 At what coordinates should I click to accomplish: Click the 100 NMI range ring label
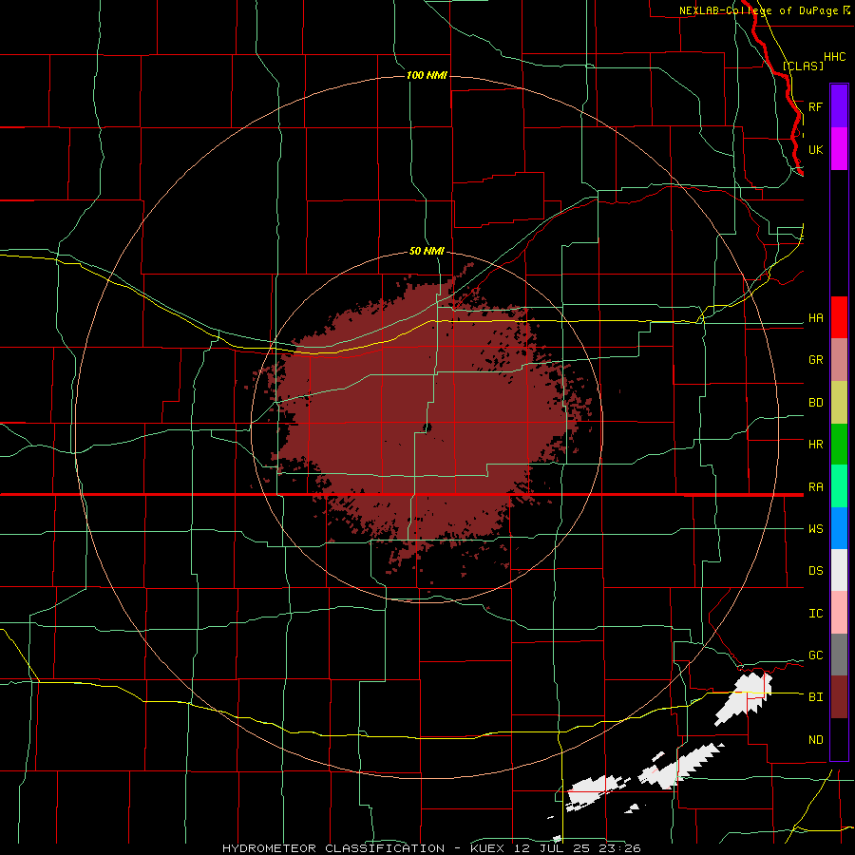pos(427,75)
